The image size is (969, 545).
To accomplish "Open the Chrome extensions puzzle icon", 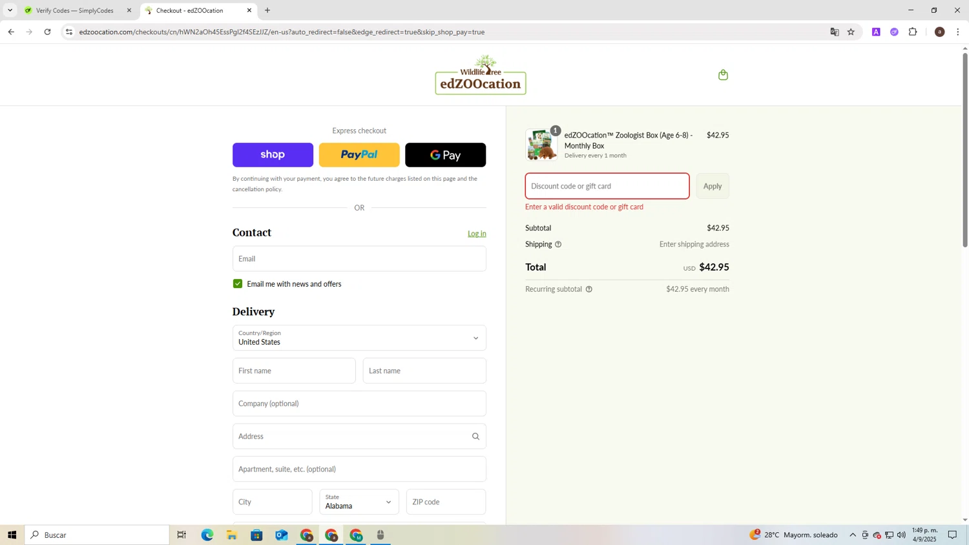I will [913, 32].
